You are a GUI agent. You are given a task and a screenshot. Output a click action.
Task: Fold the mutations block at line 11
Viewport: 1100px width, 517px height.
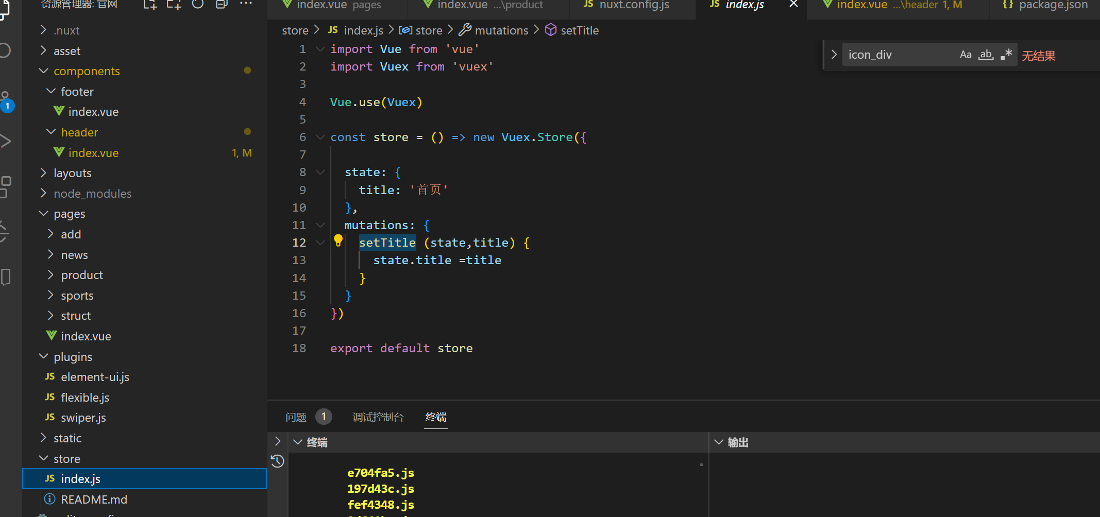[320, 225]
